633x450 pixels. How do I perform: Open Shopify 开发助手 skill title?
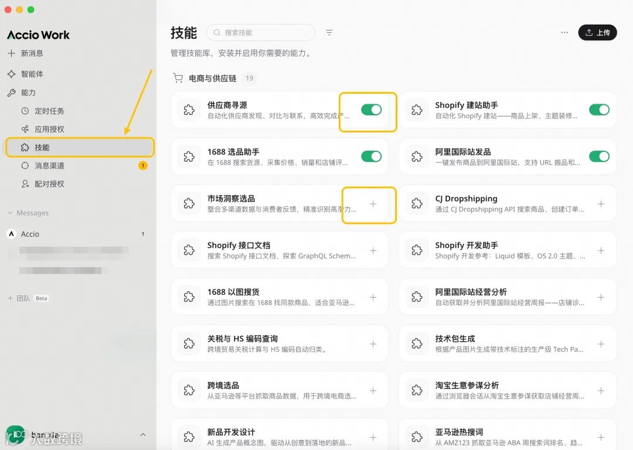click(x=467, y=246)
